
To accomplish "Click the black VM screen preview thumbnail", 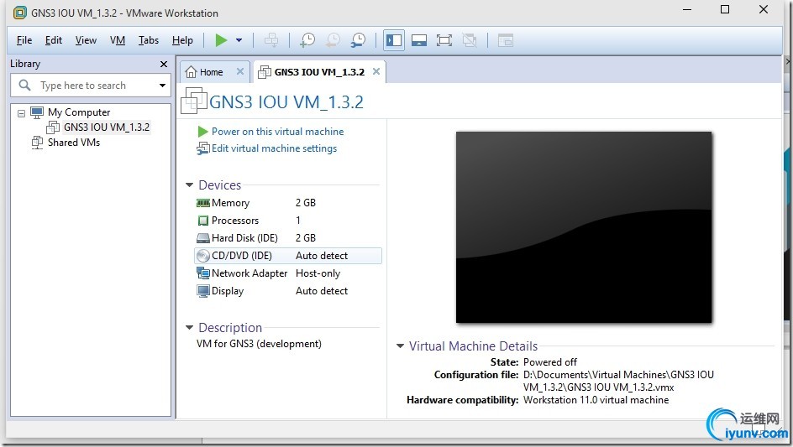I will (x=584, y=226).
